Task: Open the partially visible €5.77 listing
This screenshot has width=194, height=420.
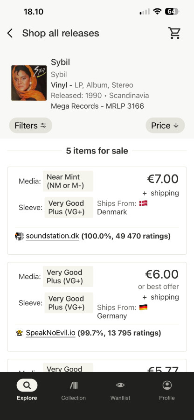Action: (97, 365)
